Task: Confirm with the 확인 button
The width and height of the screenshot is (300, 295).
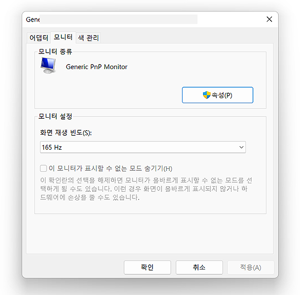Action: click(147, 267)
